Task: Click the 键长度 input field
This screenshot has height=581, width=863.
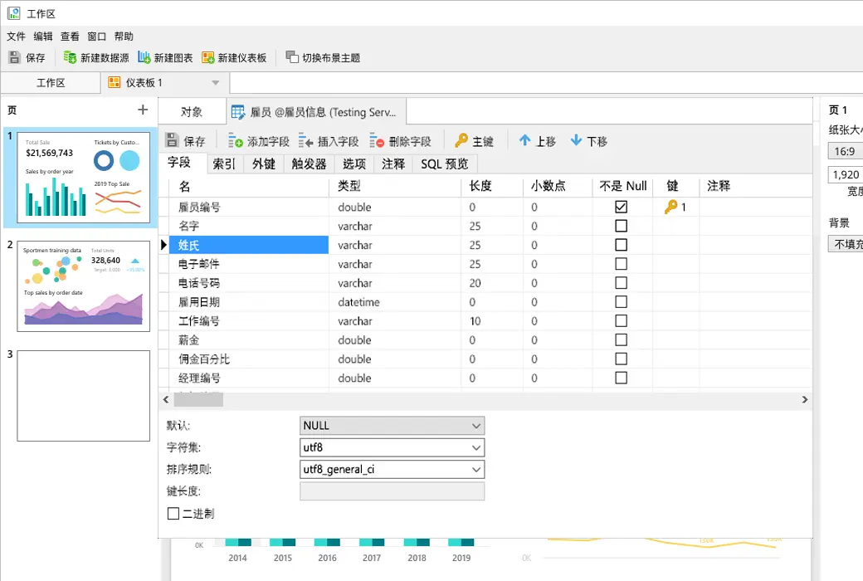Action: coord(392,491)
